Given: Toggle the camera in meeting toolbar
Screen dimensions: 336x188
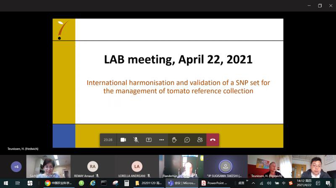Looking at the screenshot, I should [123, 140].
